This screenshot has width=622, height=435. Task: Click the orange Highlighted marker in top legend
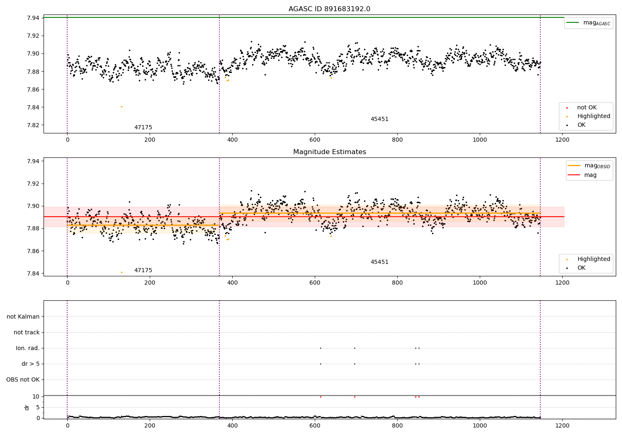tap(567, 116)
